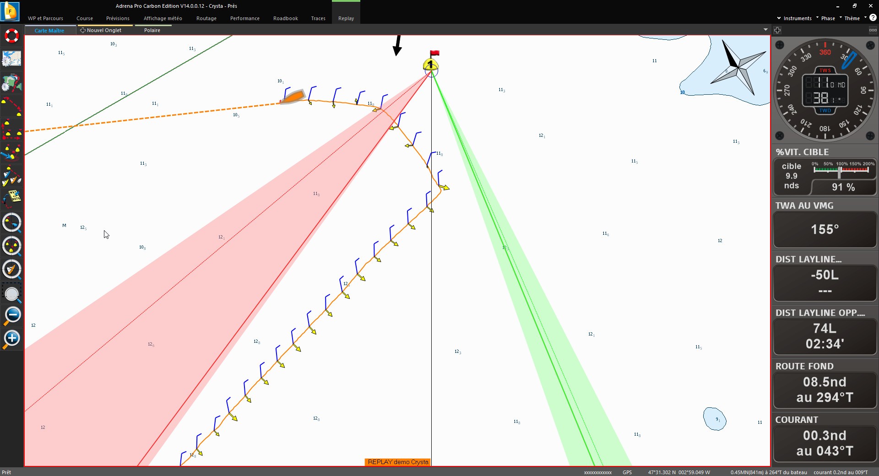Click the chevron left of Instruments
Viewport: 879px width, 476px height.
pos(779,18)
